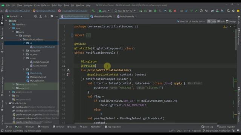Open the Event Log

(x=207, y=127)
